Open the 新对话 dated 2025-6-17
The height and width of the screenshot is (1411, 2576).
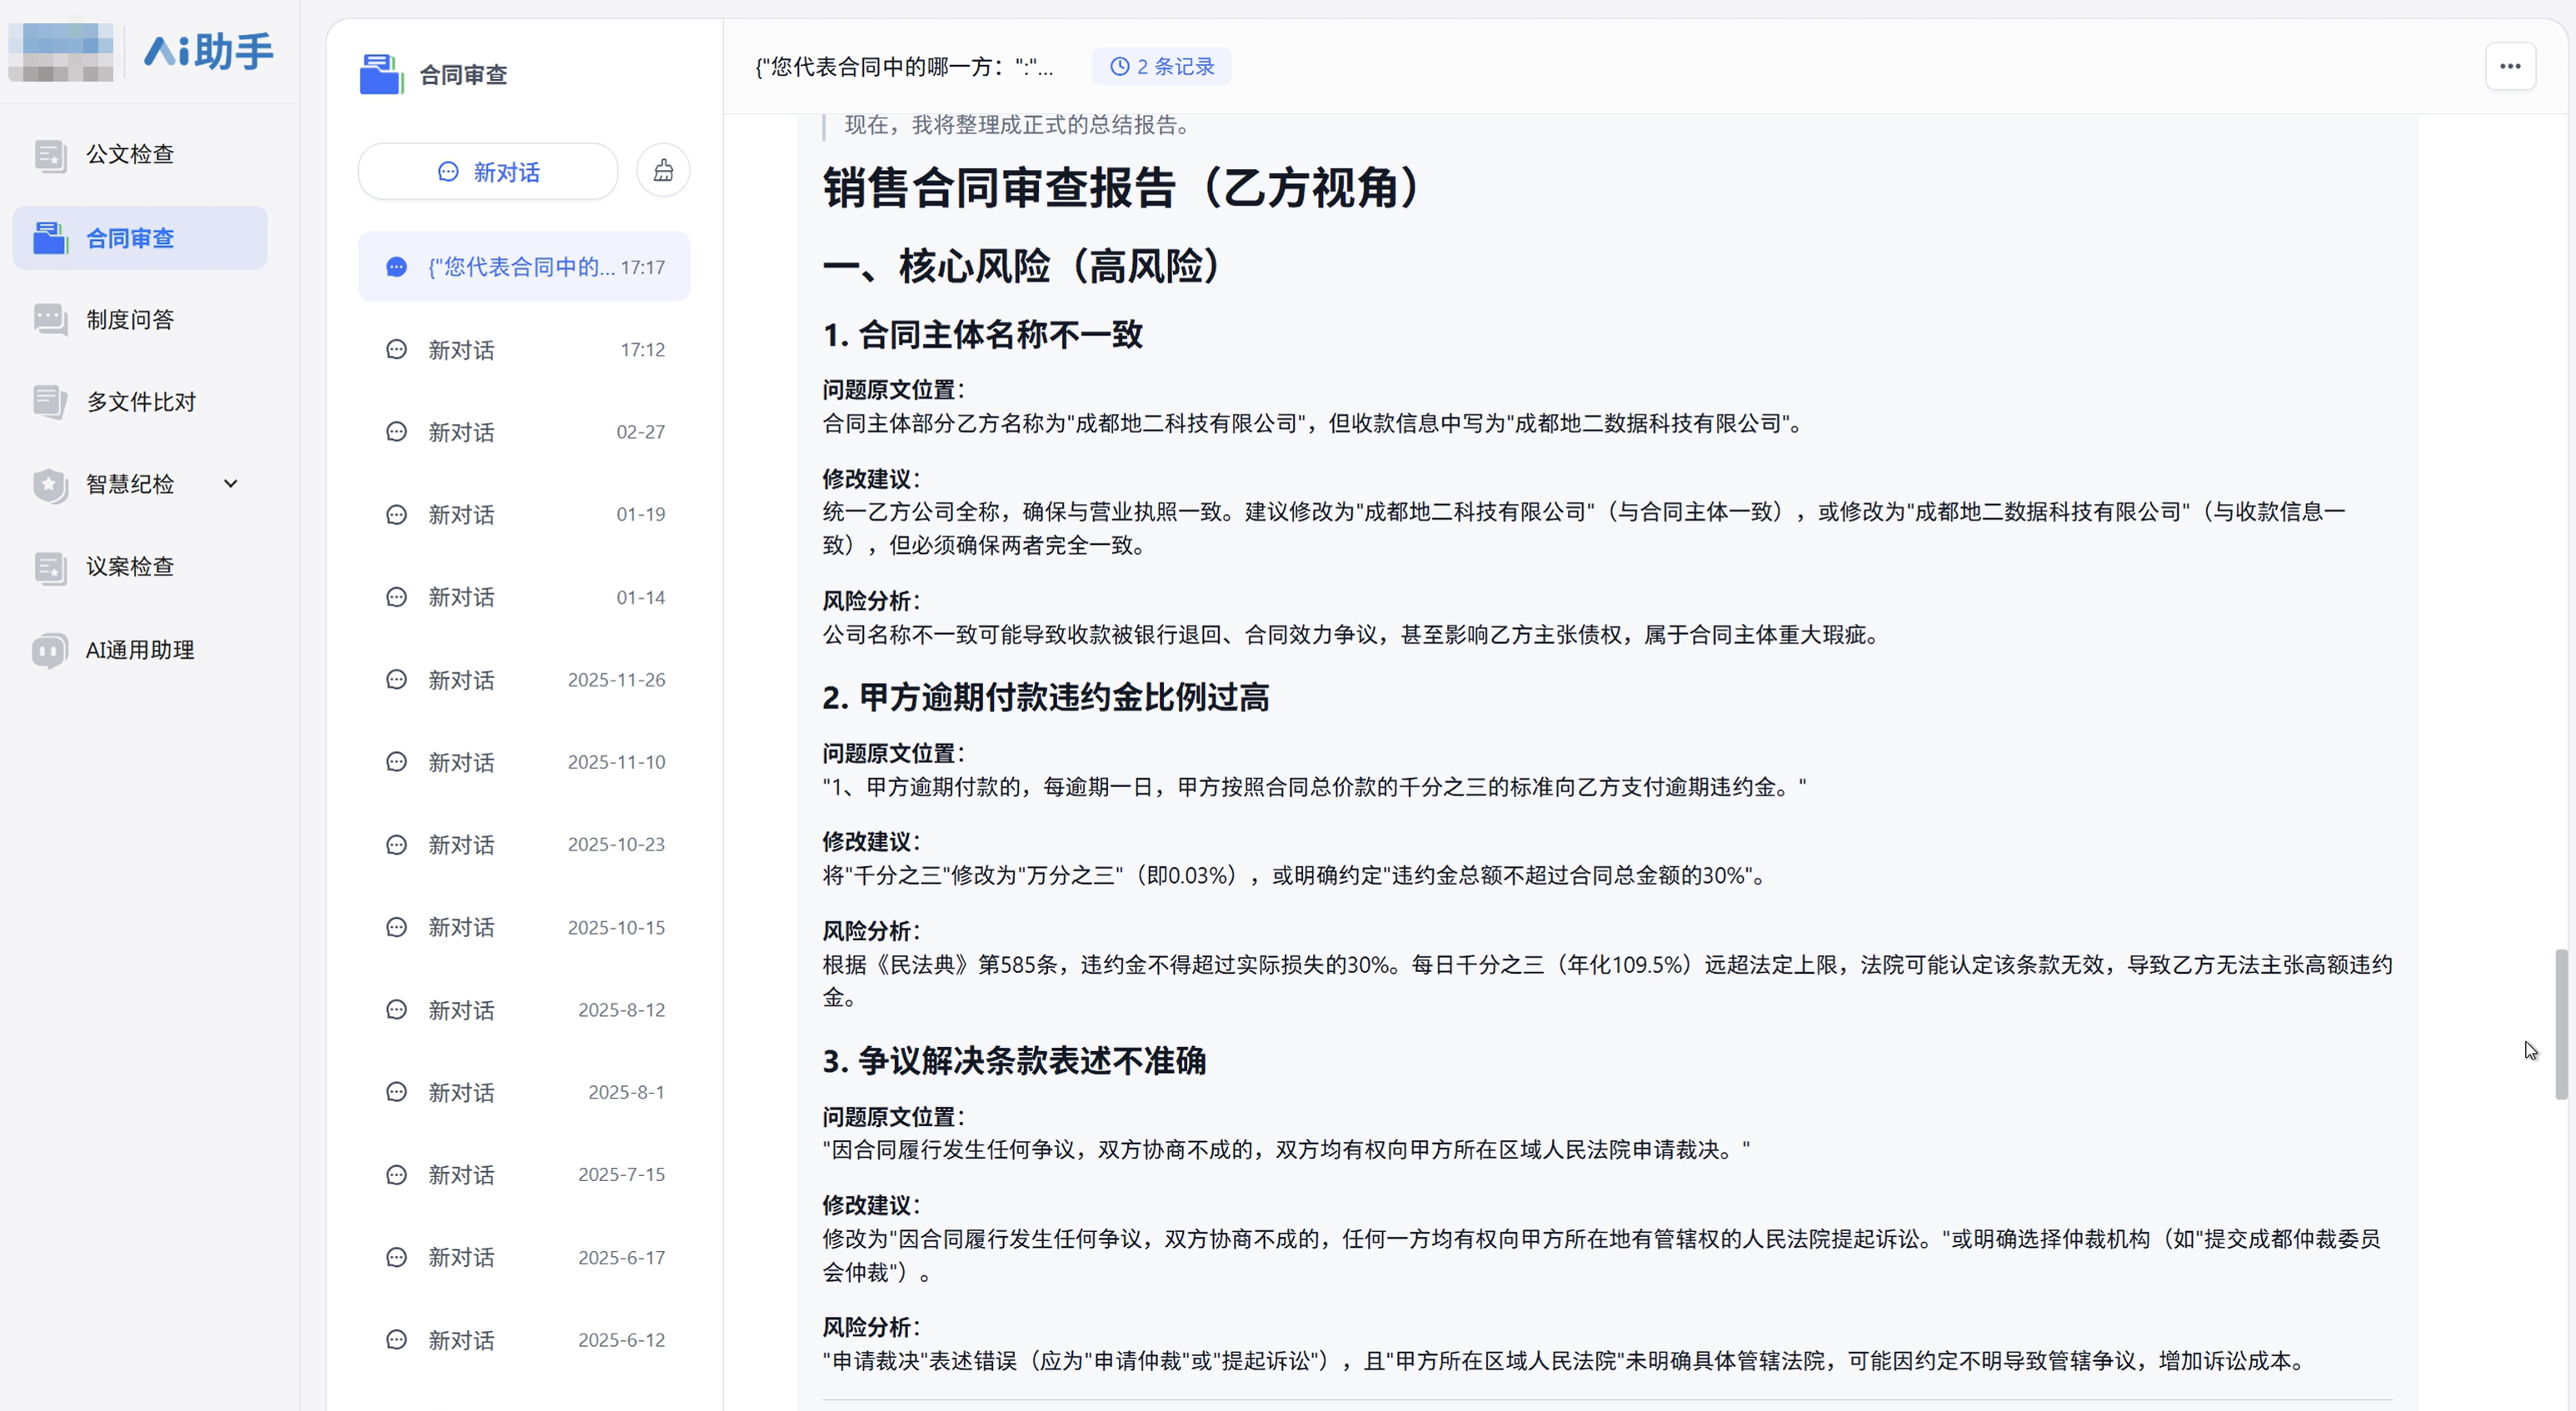[524, 1258]
